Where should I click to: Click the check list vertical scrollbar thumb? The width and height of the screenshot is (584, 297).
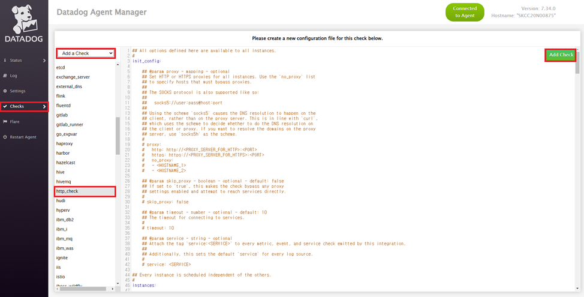tap(118, 136)
